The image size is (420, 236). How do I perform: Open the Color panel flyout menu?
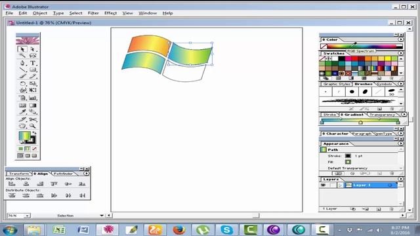pyautogui.click(x=401, y=39)
